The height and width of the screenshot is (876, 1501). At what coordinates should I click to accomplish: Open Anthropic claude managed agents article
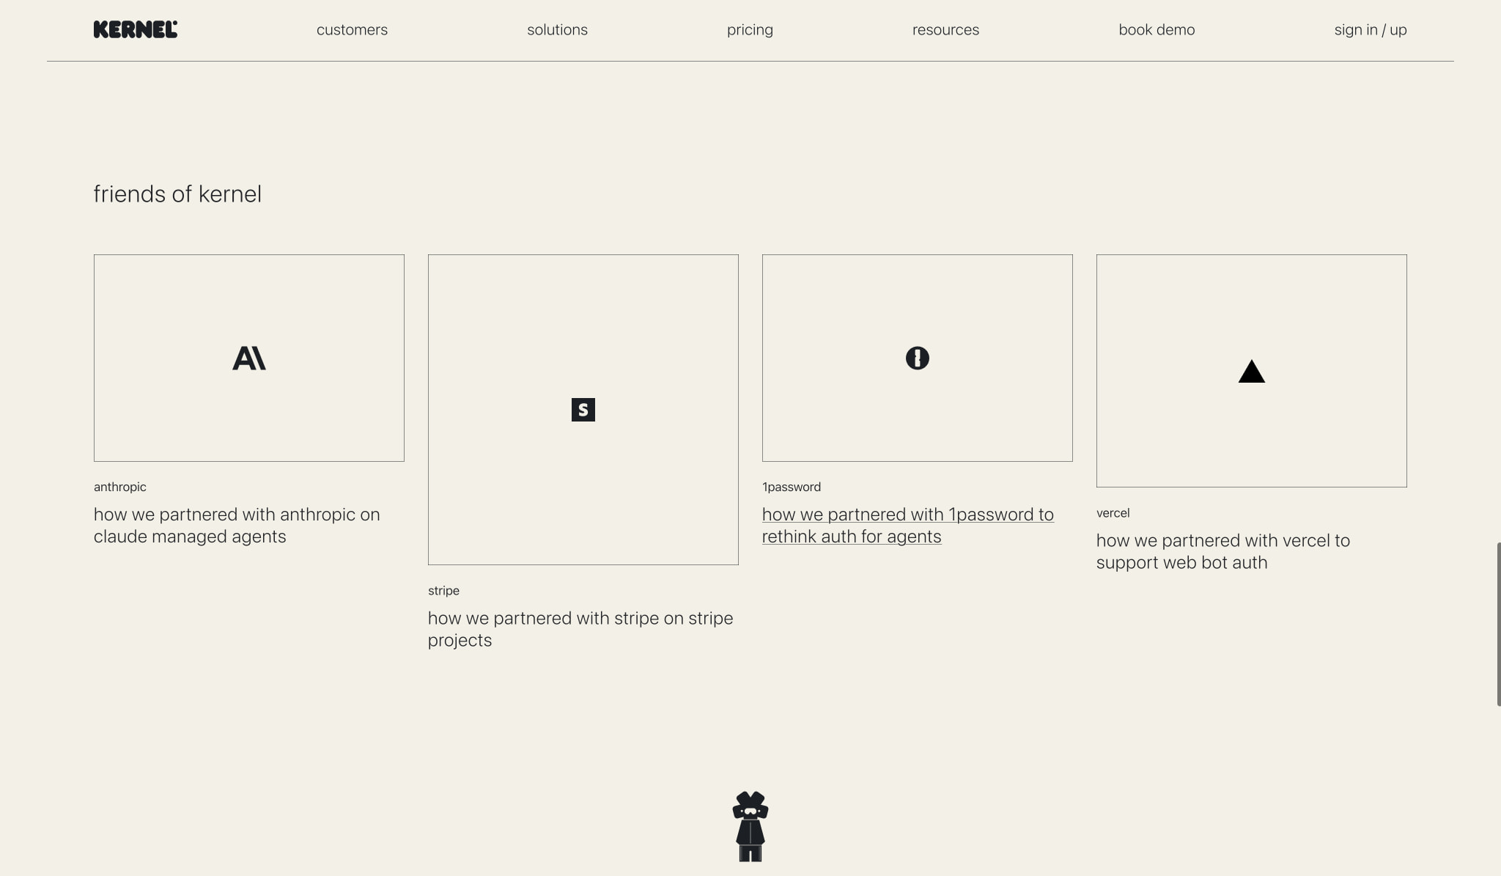237,526
